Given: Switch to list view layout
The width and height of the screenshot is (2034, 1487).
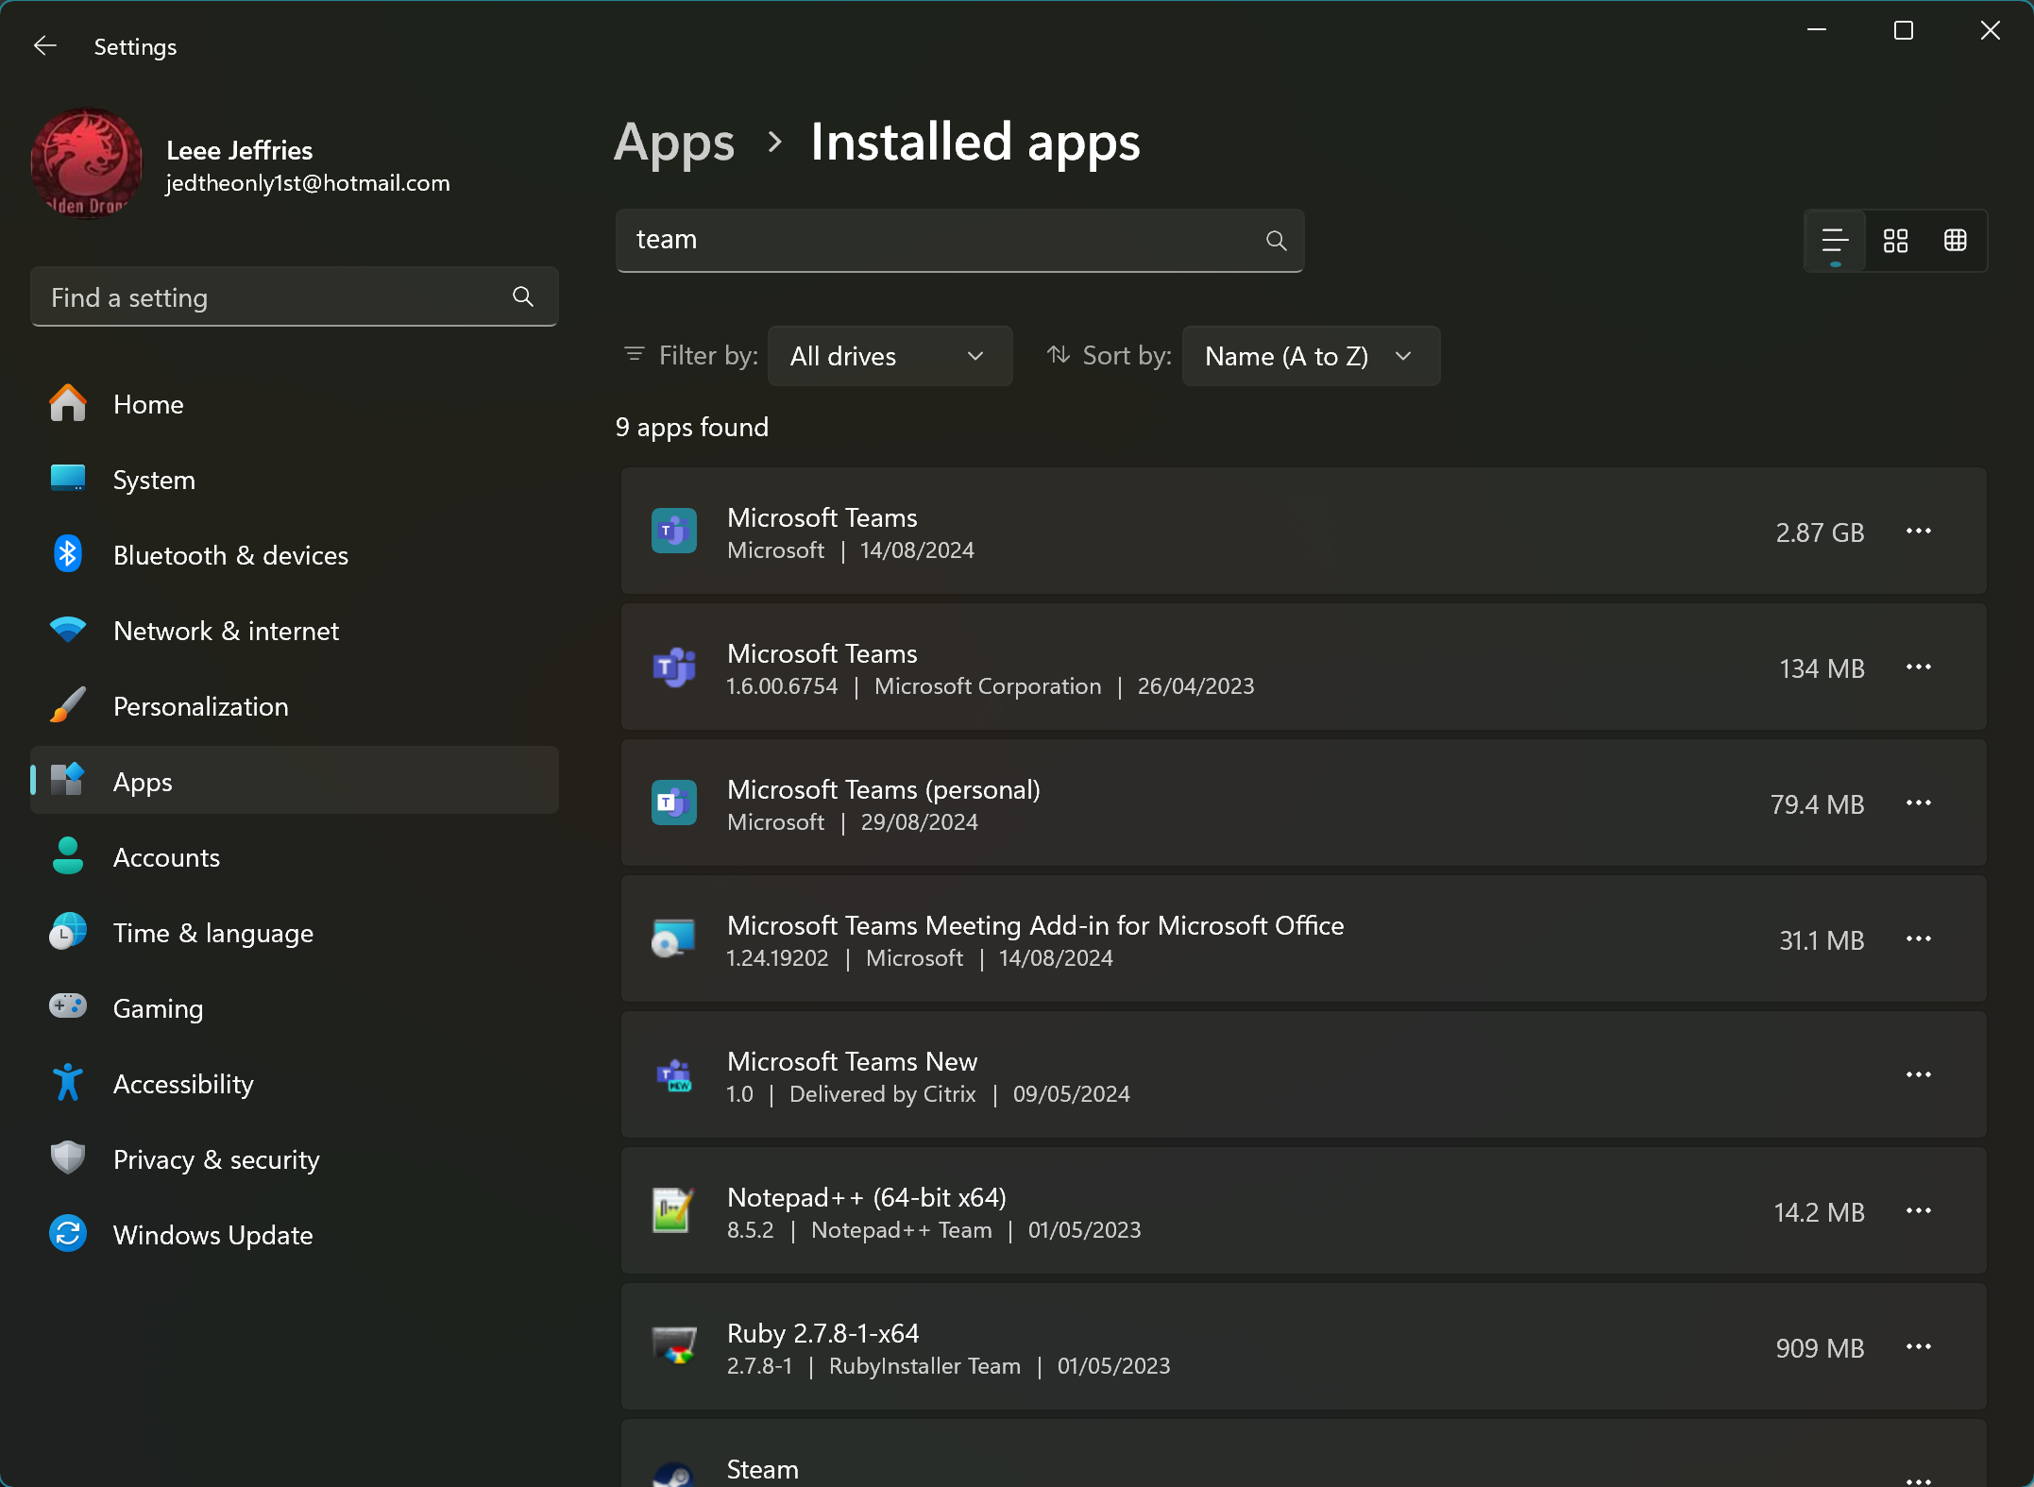Looking at the screenshot, I should tap(1834, 241).
